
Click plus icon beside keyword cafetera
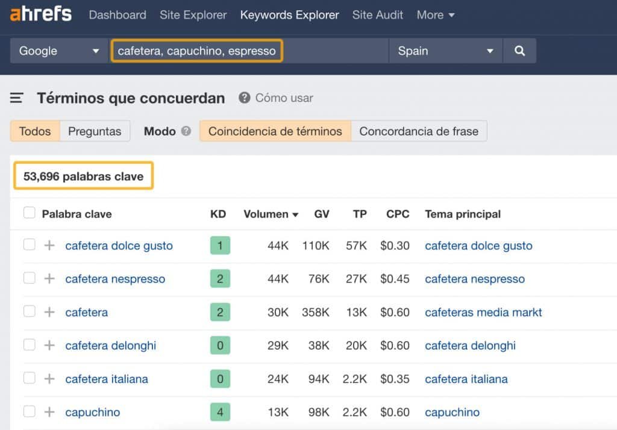49,312
